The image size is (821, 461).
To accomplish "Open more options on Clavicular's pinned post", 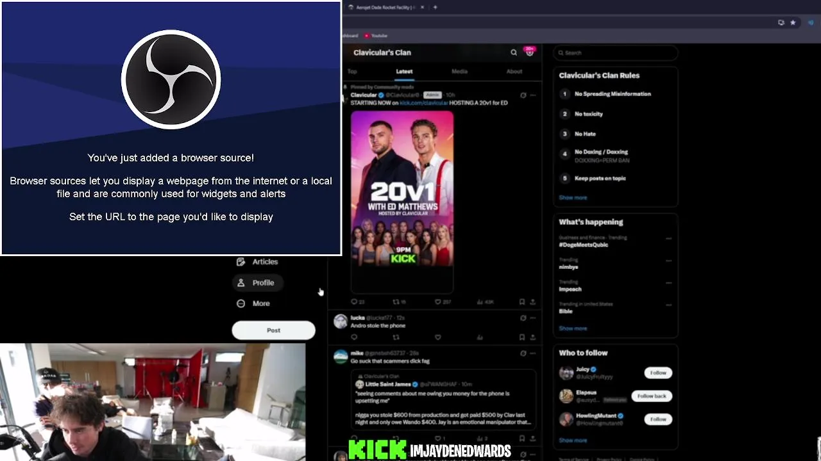I will pyautogui.click(x=532, y=95).
